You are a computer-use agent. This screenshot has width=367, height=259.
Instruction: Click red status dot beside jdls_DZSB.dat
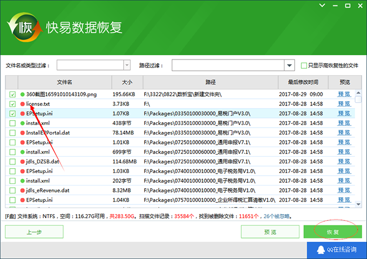point(23,162)
